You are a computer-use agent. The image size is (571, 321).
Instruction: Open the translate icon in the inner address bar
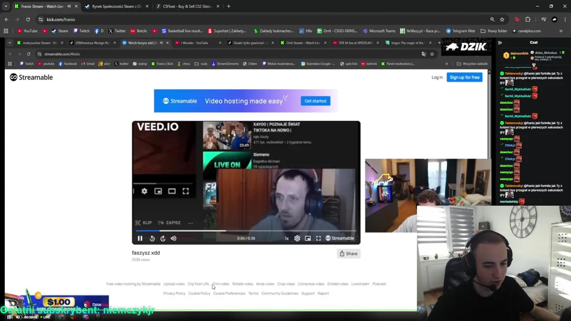[424, 54]
